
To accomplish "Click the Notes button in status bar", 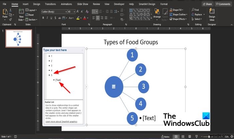I will [x=165, y=137].
